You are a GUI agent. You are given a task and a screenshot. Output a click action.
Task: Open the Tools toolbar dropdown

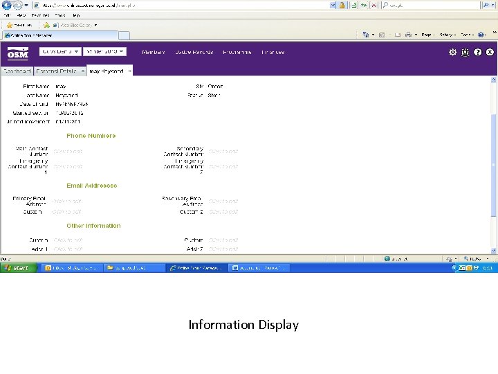coord(467,35)
